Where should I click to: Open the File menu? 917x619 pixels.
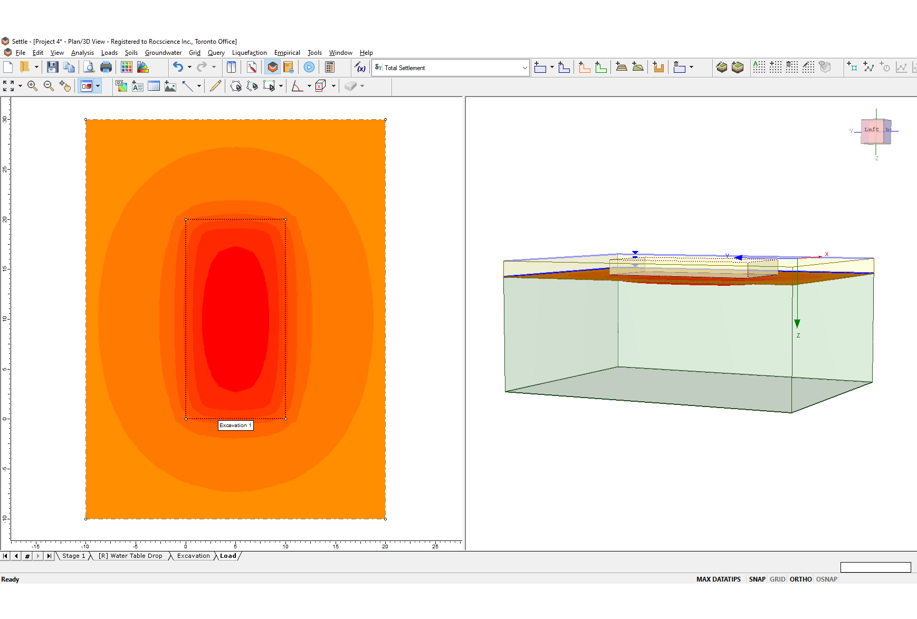click(x=21, y=53)
